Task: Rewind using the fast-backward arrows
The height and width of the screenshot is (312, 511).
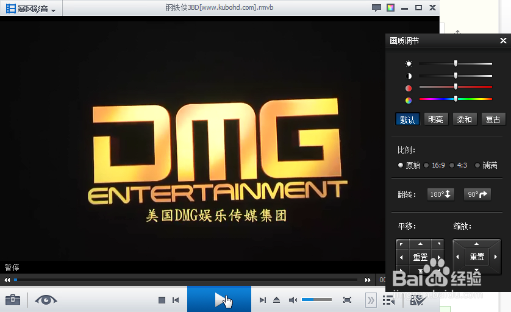Action: click(x=7, y=280)
